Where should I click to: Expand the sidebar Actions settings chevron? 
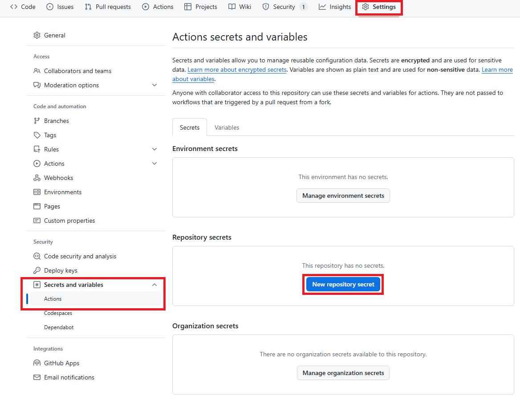tap(154, 163)
